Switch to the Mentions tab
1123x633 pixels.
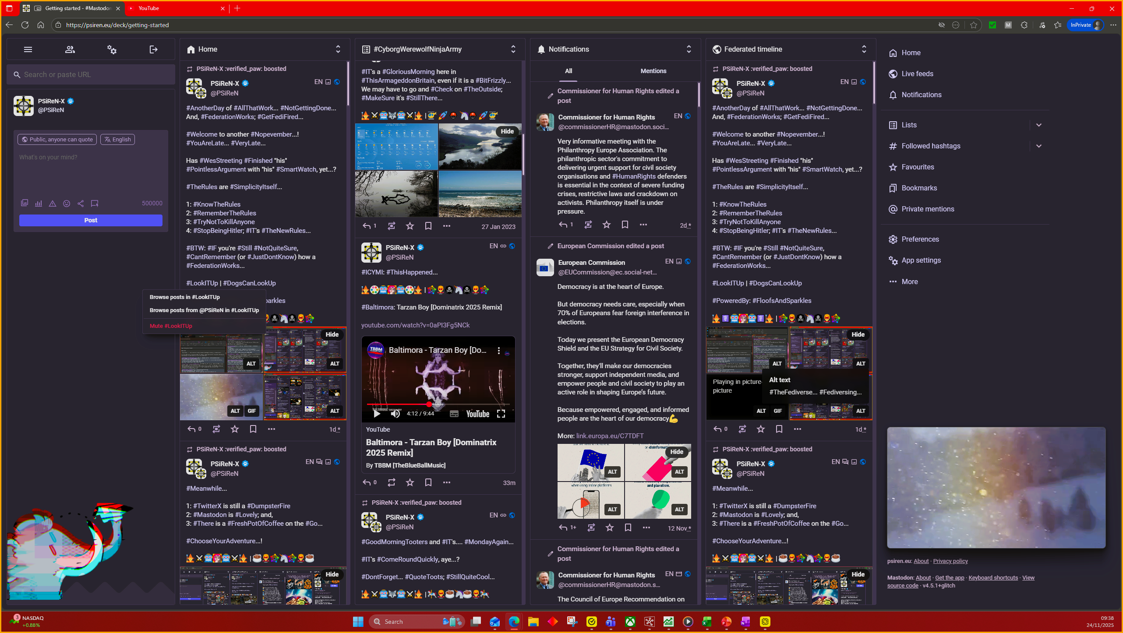(x=653, y=71)
